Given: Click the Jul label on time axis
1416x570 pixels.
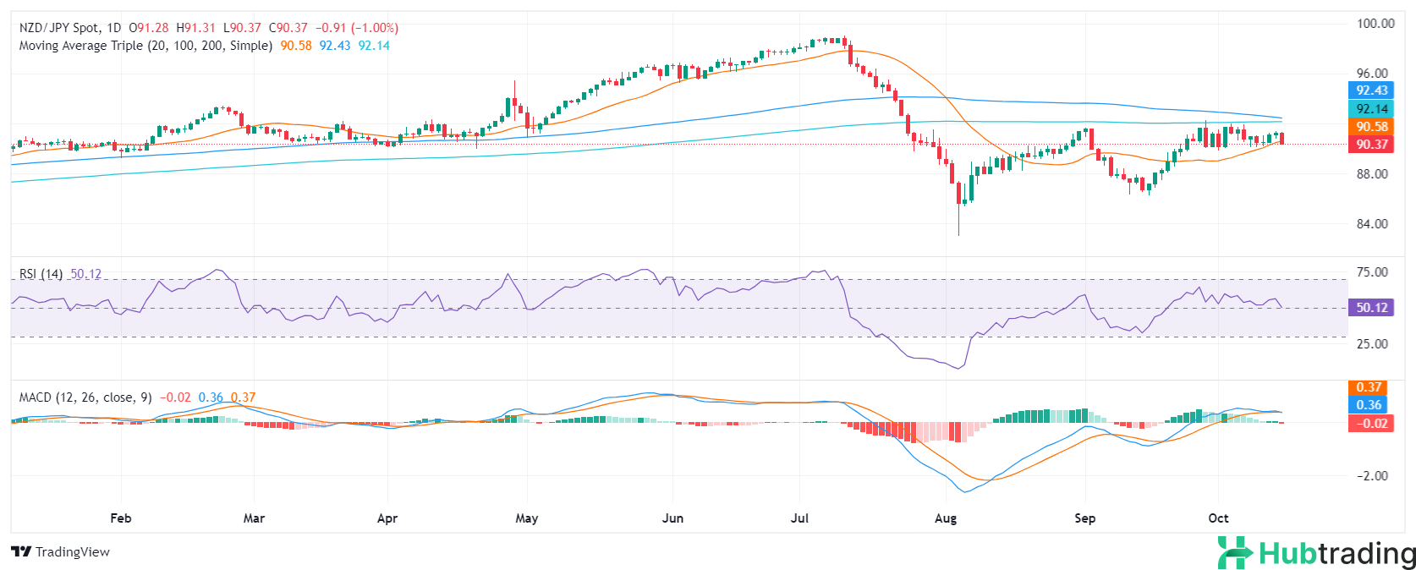Looking at the screenshot, I should [x=799, y=518].
